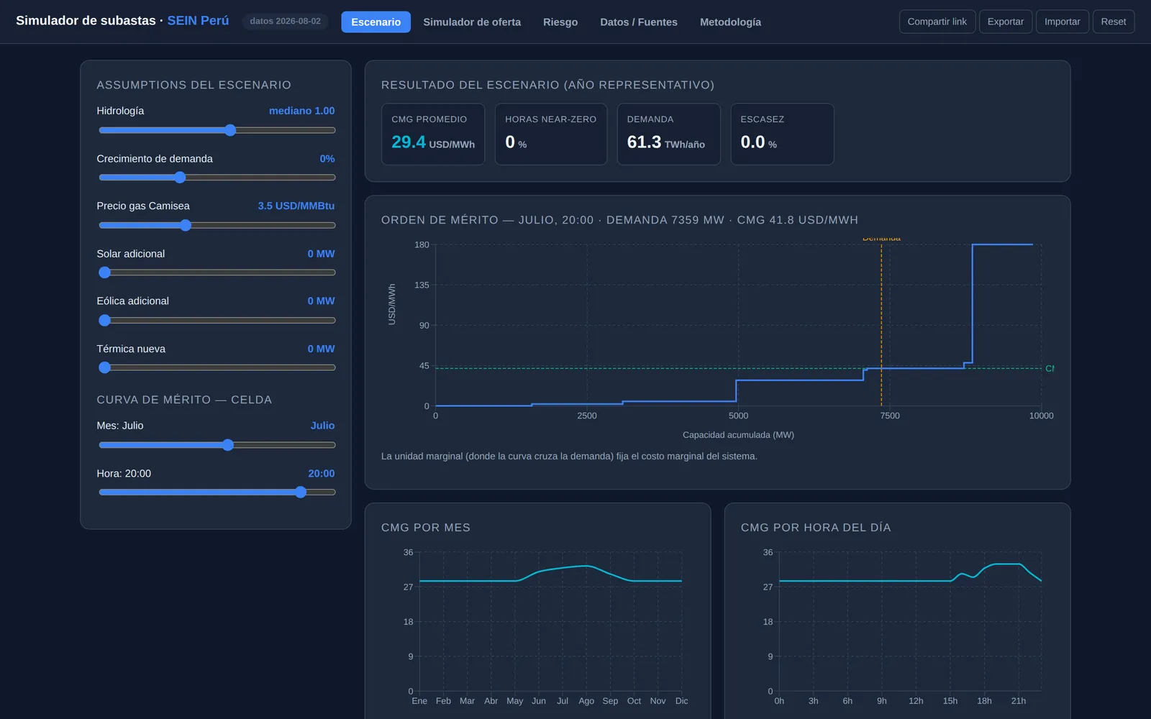Click the '3.5 USD/MMBtu' gas price value
Image resolution: width=1151 pixels, height=719 pixels.
tap(296, 206)
